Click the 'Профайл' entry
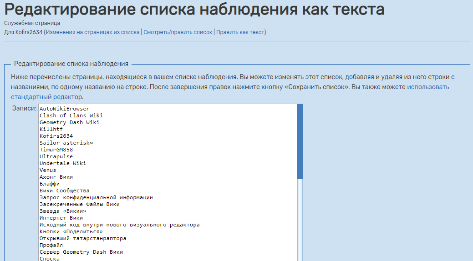The width and height of the screenshot is (473, 261). click(x=51, y=246)
